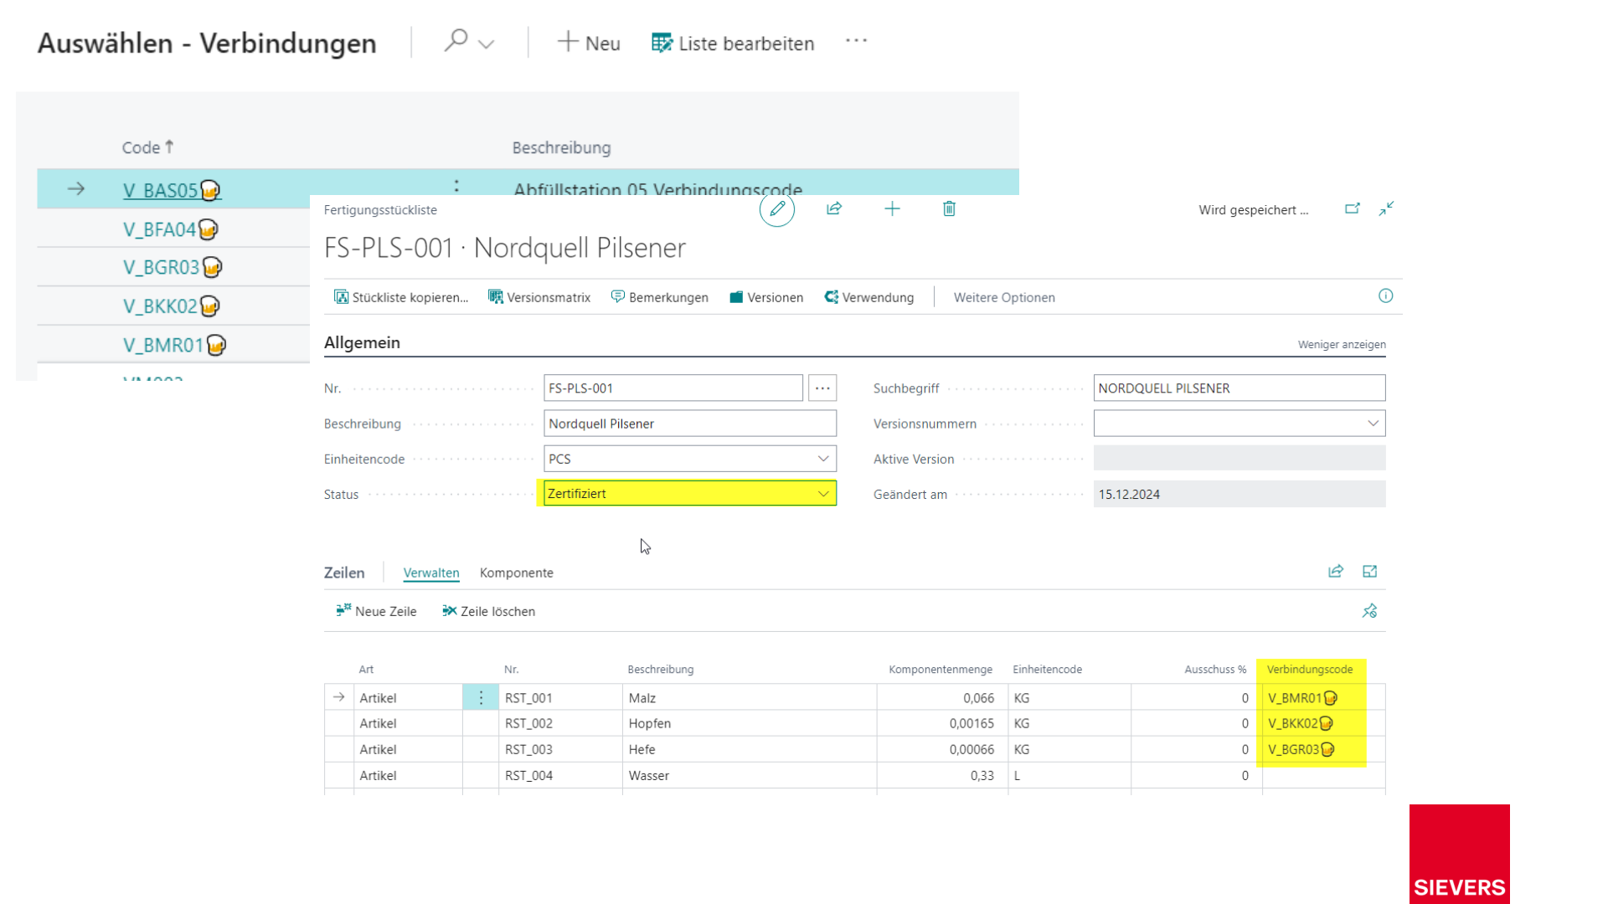Image resolution: width=1608 pixels, height=904 pixels.
Task: Select connection V_BAS05
Action: [172, 190]
